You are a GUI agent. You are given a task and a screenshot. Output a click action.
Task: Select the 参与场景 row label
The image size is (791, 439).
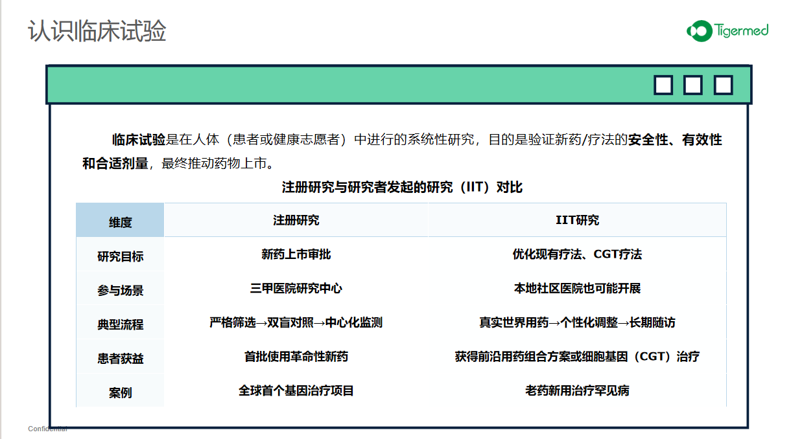coord(120,291)
